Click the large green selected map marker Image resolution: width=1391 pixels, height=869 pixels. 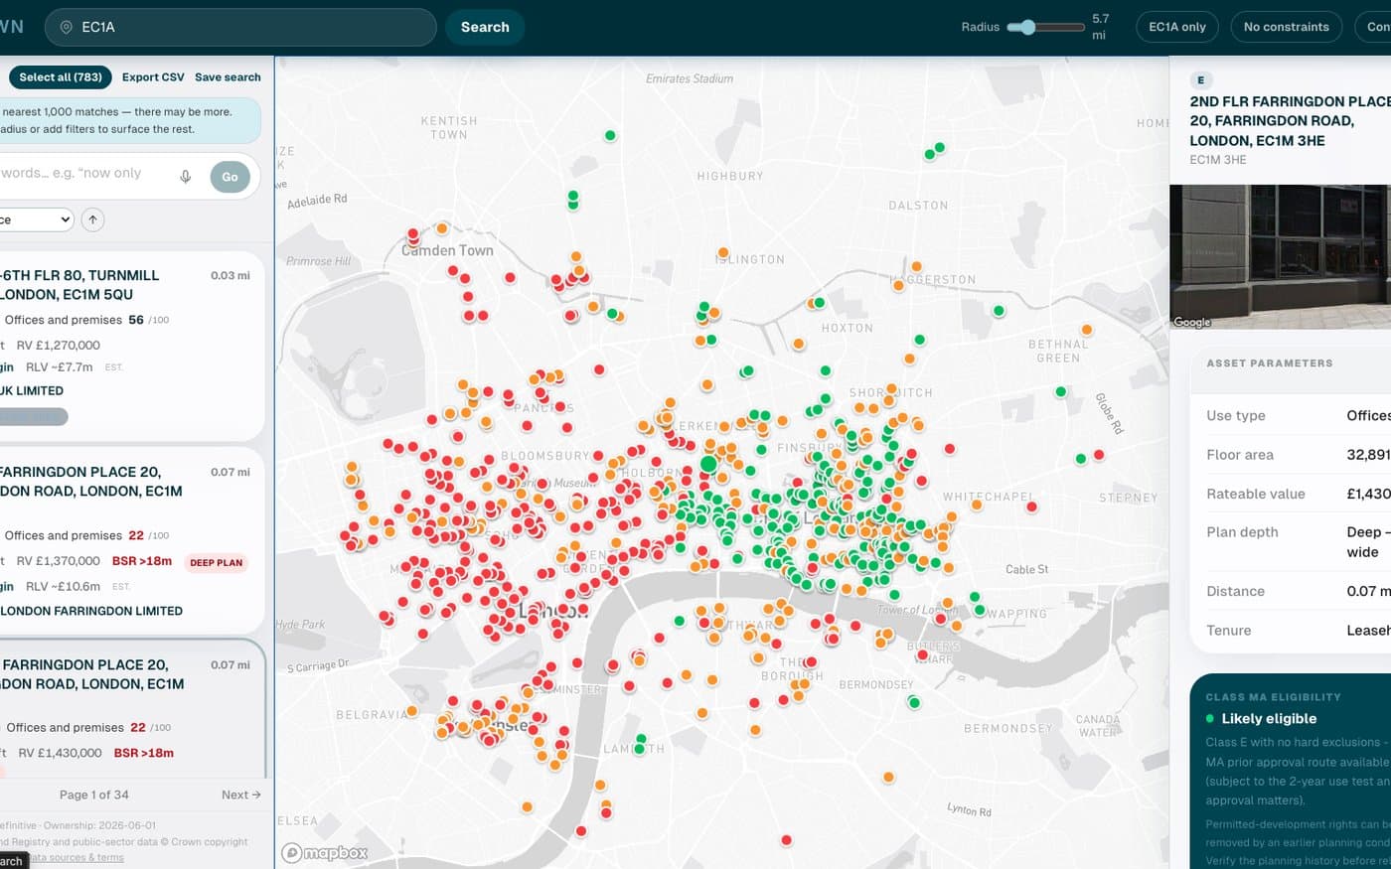[x=708, y=463]
